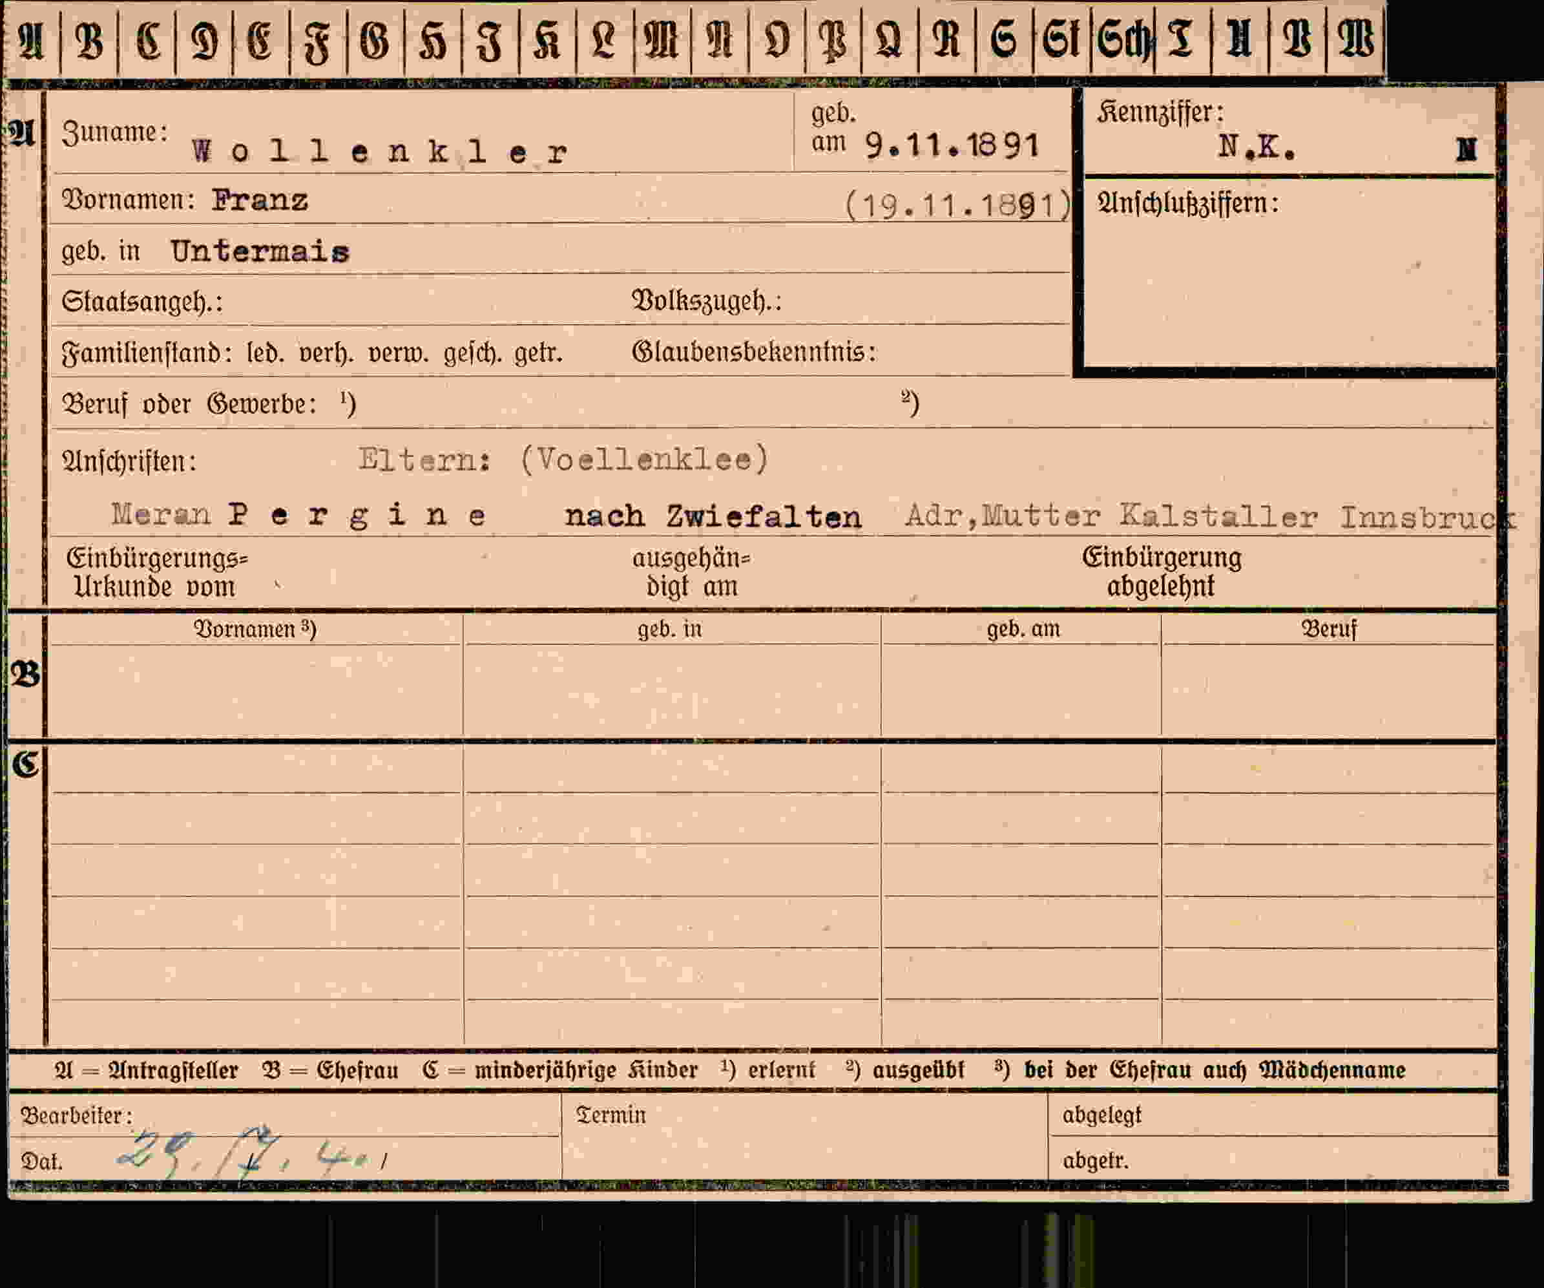
Task: Click the 'Zuname:' field label
Action: pyautogui.click(x=115, y=132)
